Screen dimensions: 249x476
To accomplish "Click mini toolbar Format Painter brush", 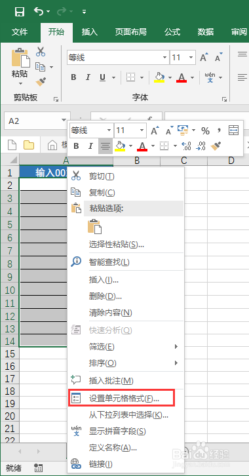I will pos(216,146).
